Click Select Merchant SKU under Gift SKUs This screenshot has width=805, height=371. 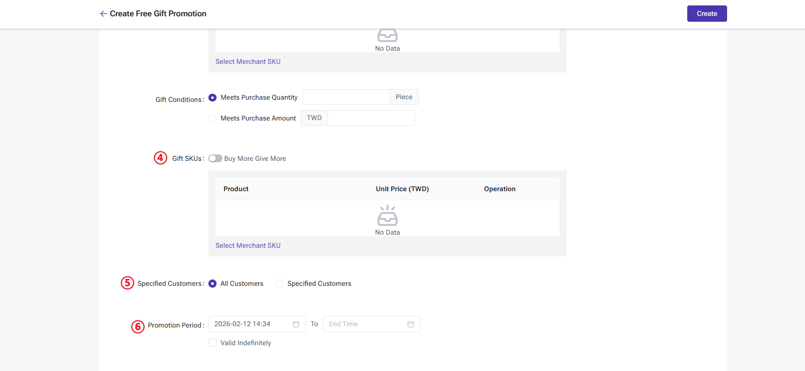[248, 246]
